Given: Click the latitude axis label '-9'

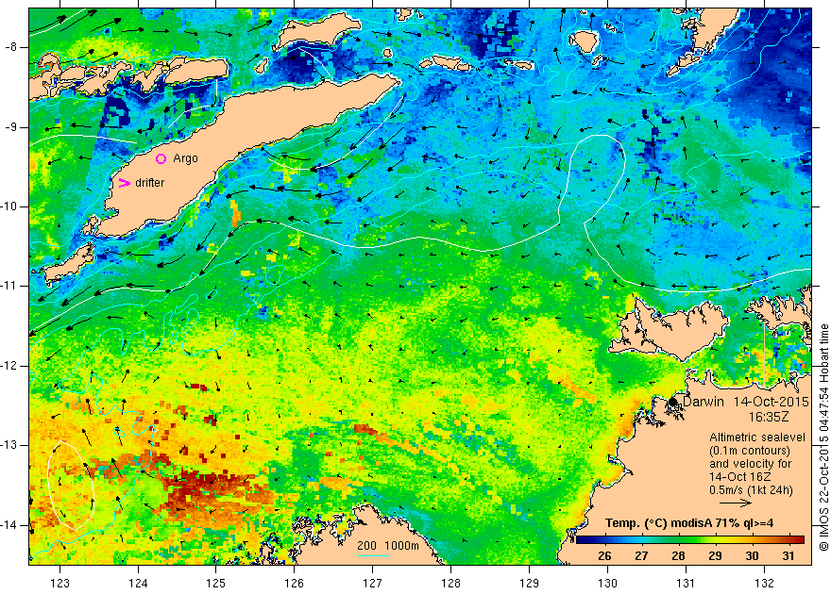Looking at the screenshot, I should (x=11, y=127).
